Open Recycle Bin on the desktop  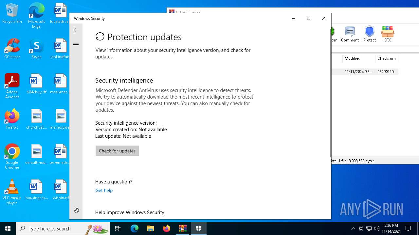click(12, 14)
